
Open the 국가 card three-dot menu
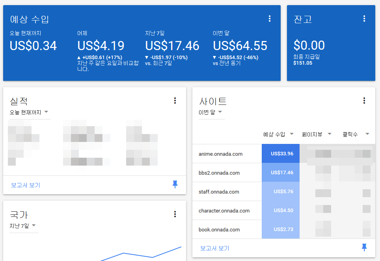tap(175, 214)
